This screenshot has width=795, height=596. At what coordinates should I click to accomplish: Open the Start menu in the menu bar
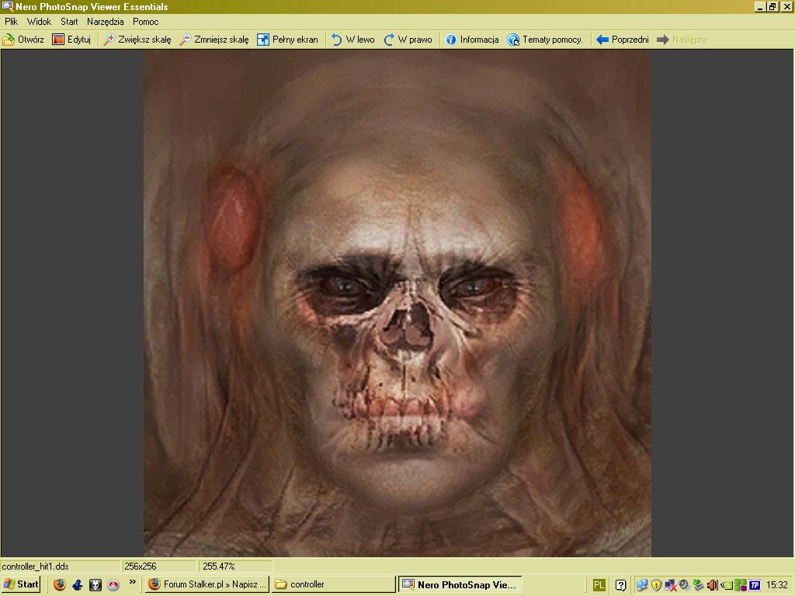coord(69,22)
